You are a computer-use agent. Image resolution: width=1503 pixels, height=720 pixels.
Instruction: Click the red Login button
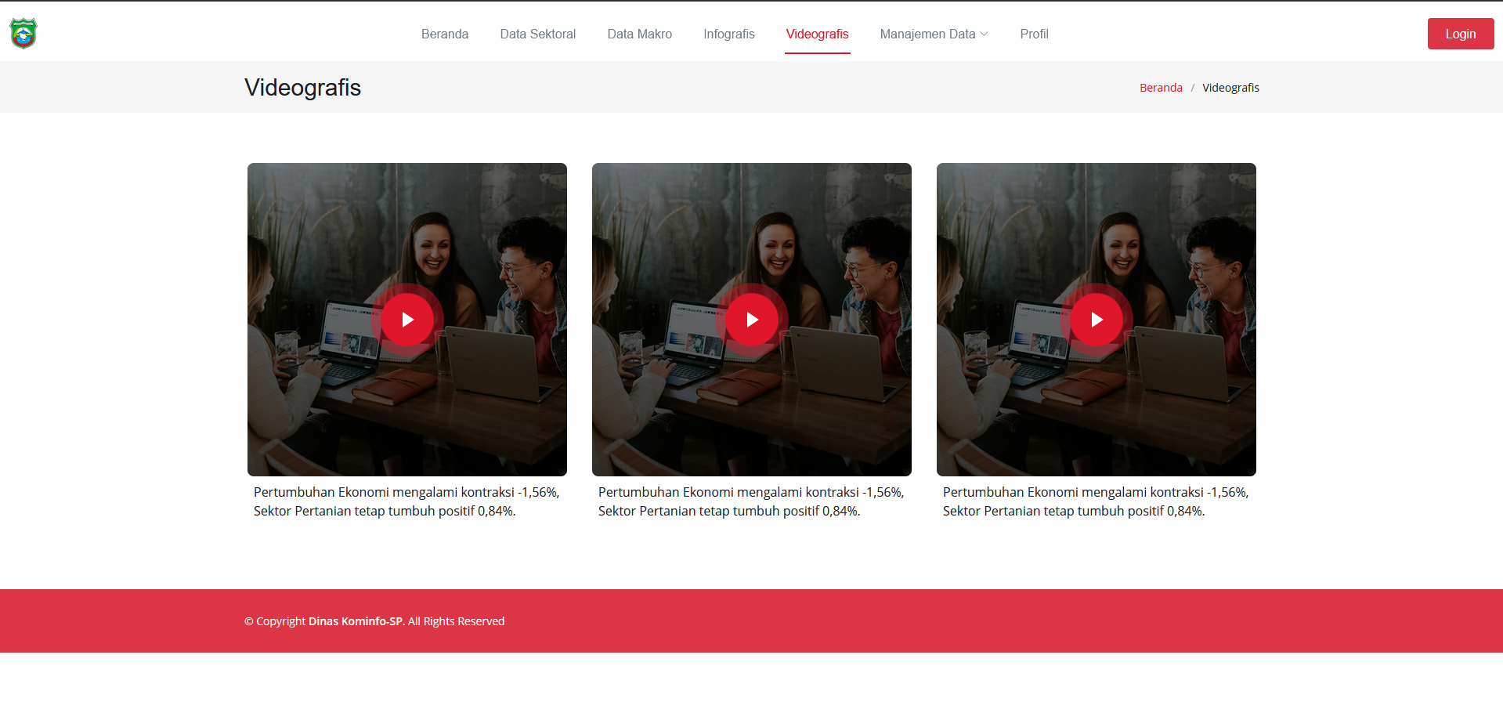[x=1461, y=34]
